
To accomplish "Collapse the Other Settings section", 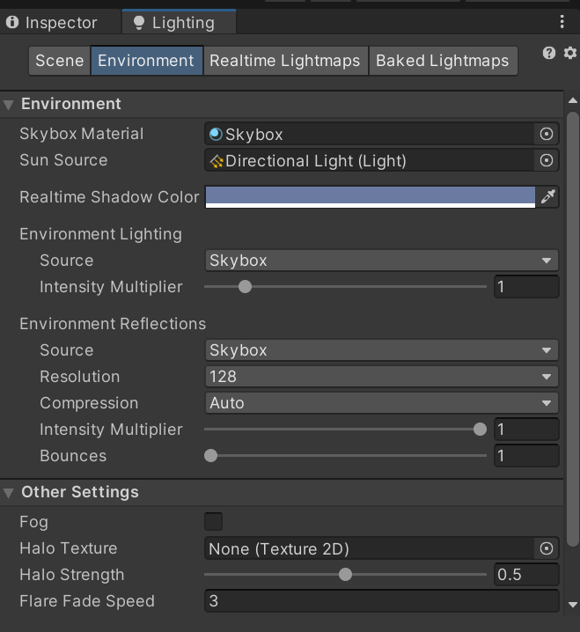I will coord(8,493).
